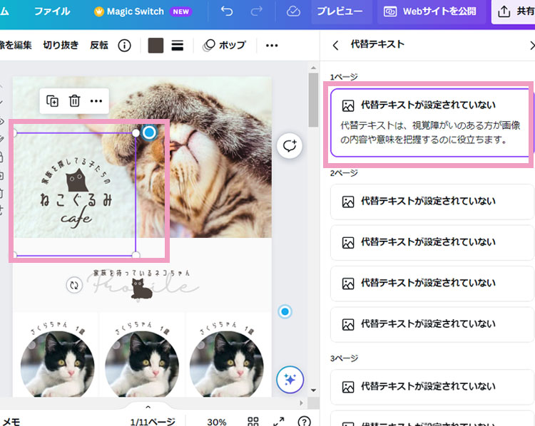Viewport: 535px width, 426px height.
Task: Select second 2ページ alt text entry
Action: click(x=432, y=243)
